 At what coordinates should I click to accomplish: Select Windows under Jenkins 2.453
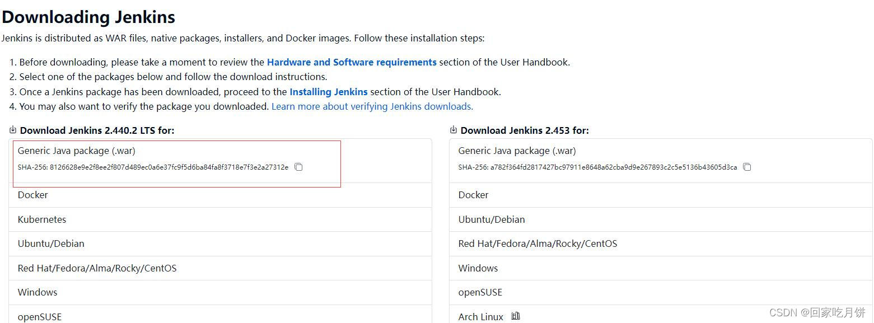pyautogui.click(x=661, y=268)
